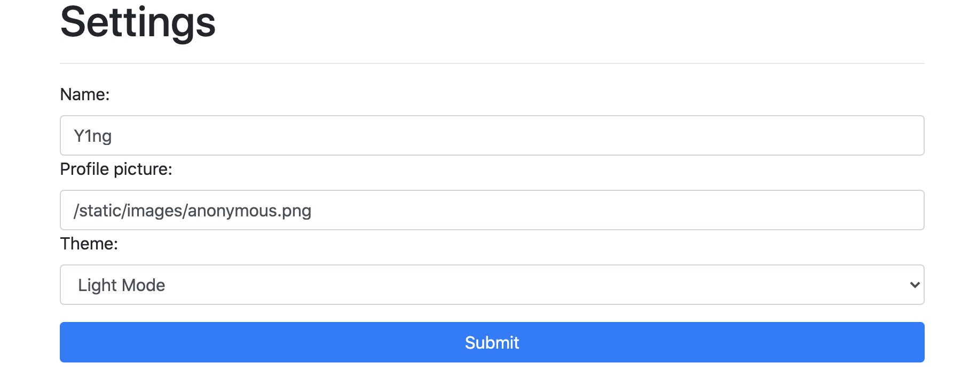Click the Submit button's white label text
961x387 pixels.
(492, 342)
